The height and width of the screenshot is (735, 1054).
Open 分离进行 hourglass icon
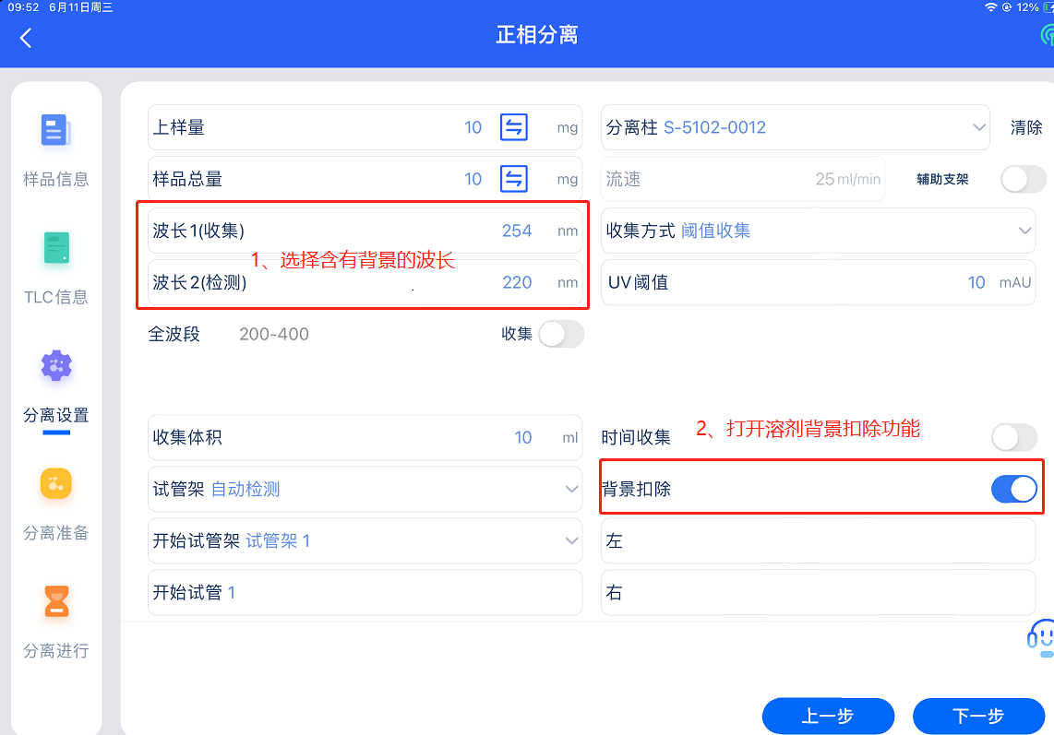click(x=55, y=603)
